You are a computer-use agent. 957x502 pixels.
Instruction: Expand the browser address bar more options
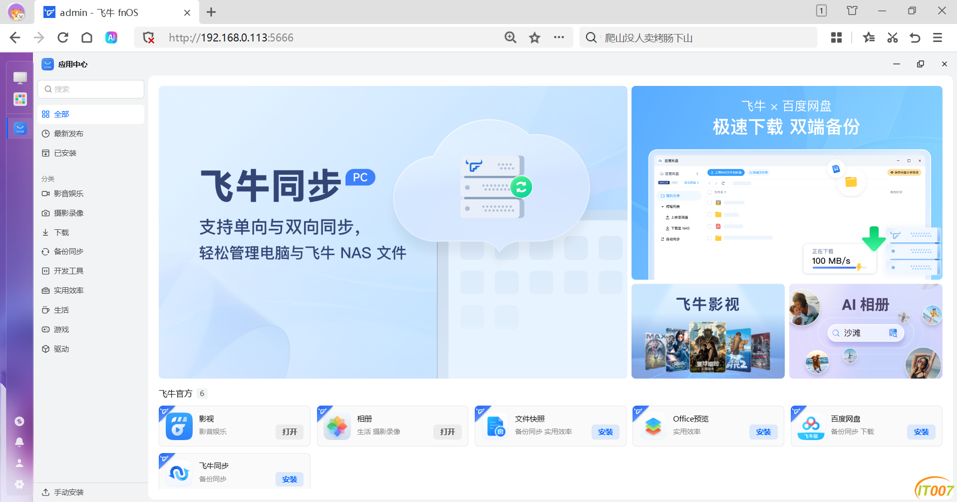pyautogui.click(x=559, y=37)
